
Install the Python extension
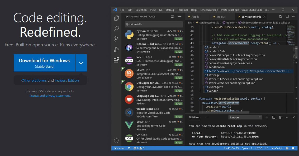pyautogui.click(x=178, y=39)
